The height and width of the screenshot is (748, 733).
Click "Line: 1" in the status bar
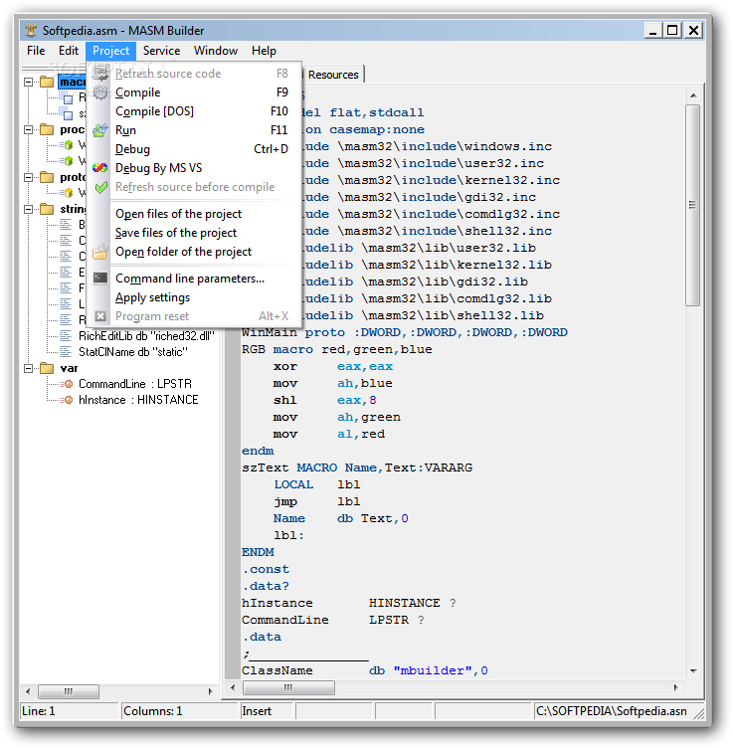click(x=39, y=711)
